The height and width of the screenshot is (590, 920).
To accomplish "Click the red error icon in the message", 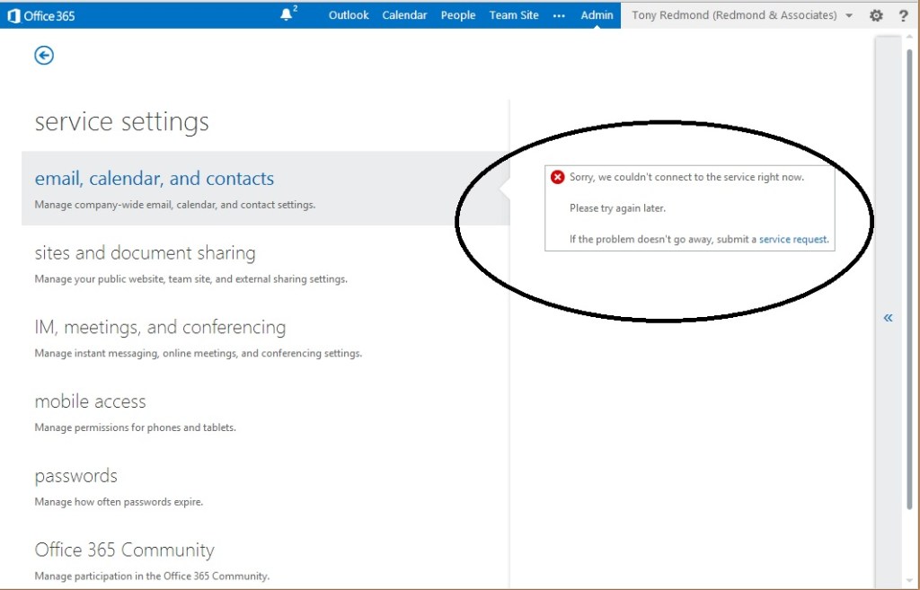I will coord(558,177).
